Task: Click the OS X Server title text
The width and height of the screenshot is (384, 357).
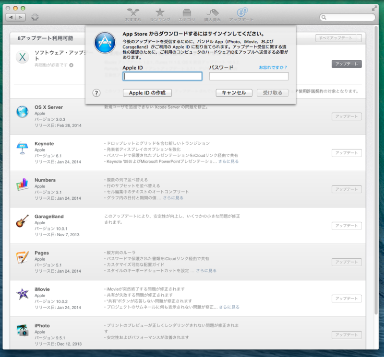Action: (x=48, y=107)
